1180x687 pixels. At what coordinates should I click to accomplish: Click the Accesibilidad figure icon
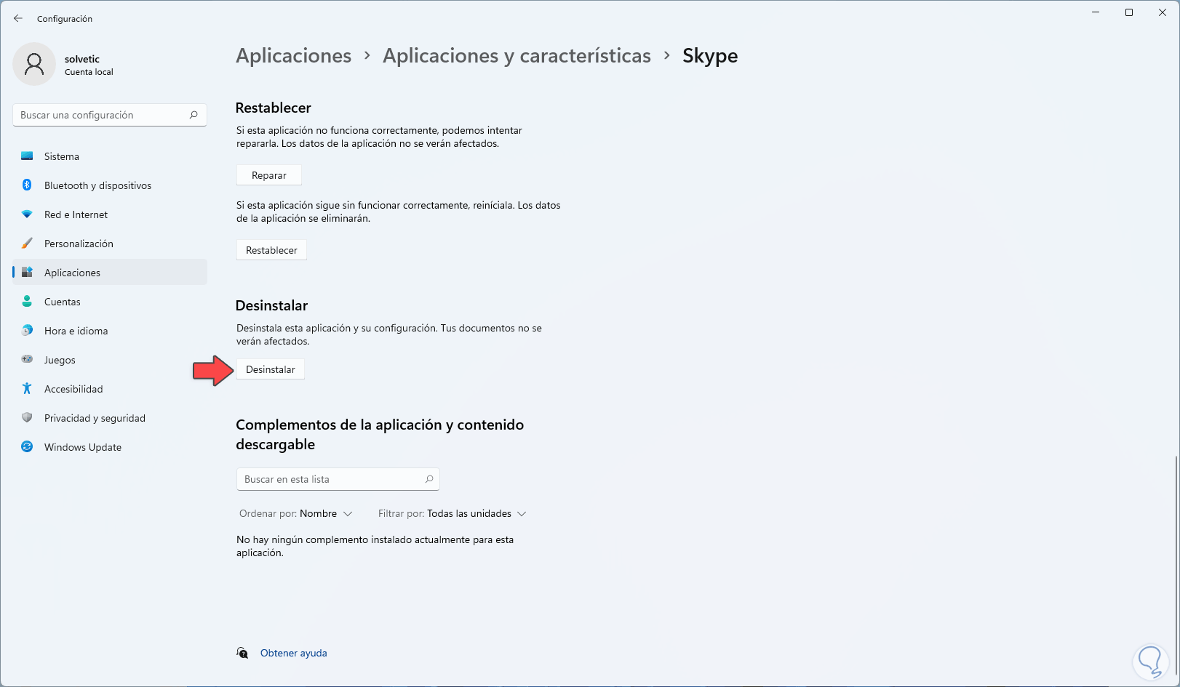27,389
